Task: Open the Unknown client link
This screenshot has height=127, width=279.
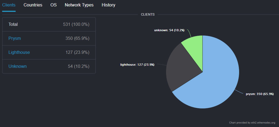Action: pos(18,66)
